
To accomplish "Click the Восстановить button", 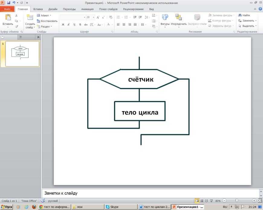I will pyautogui.click(x=47, y=21).
